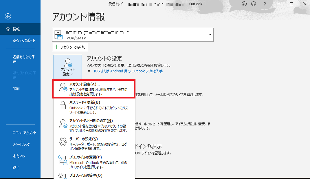
Task: Click the アカウントの設定 heading text
Action: click(x=104, y=59)
